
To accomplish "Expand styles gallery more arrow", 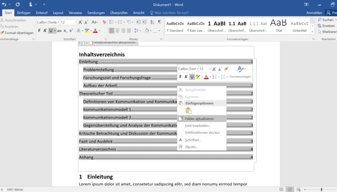I will (x=312, y=32).
